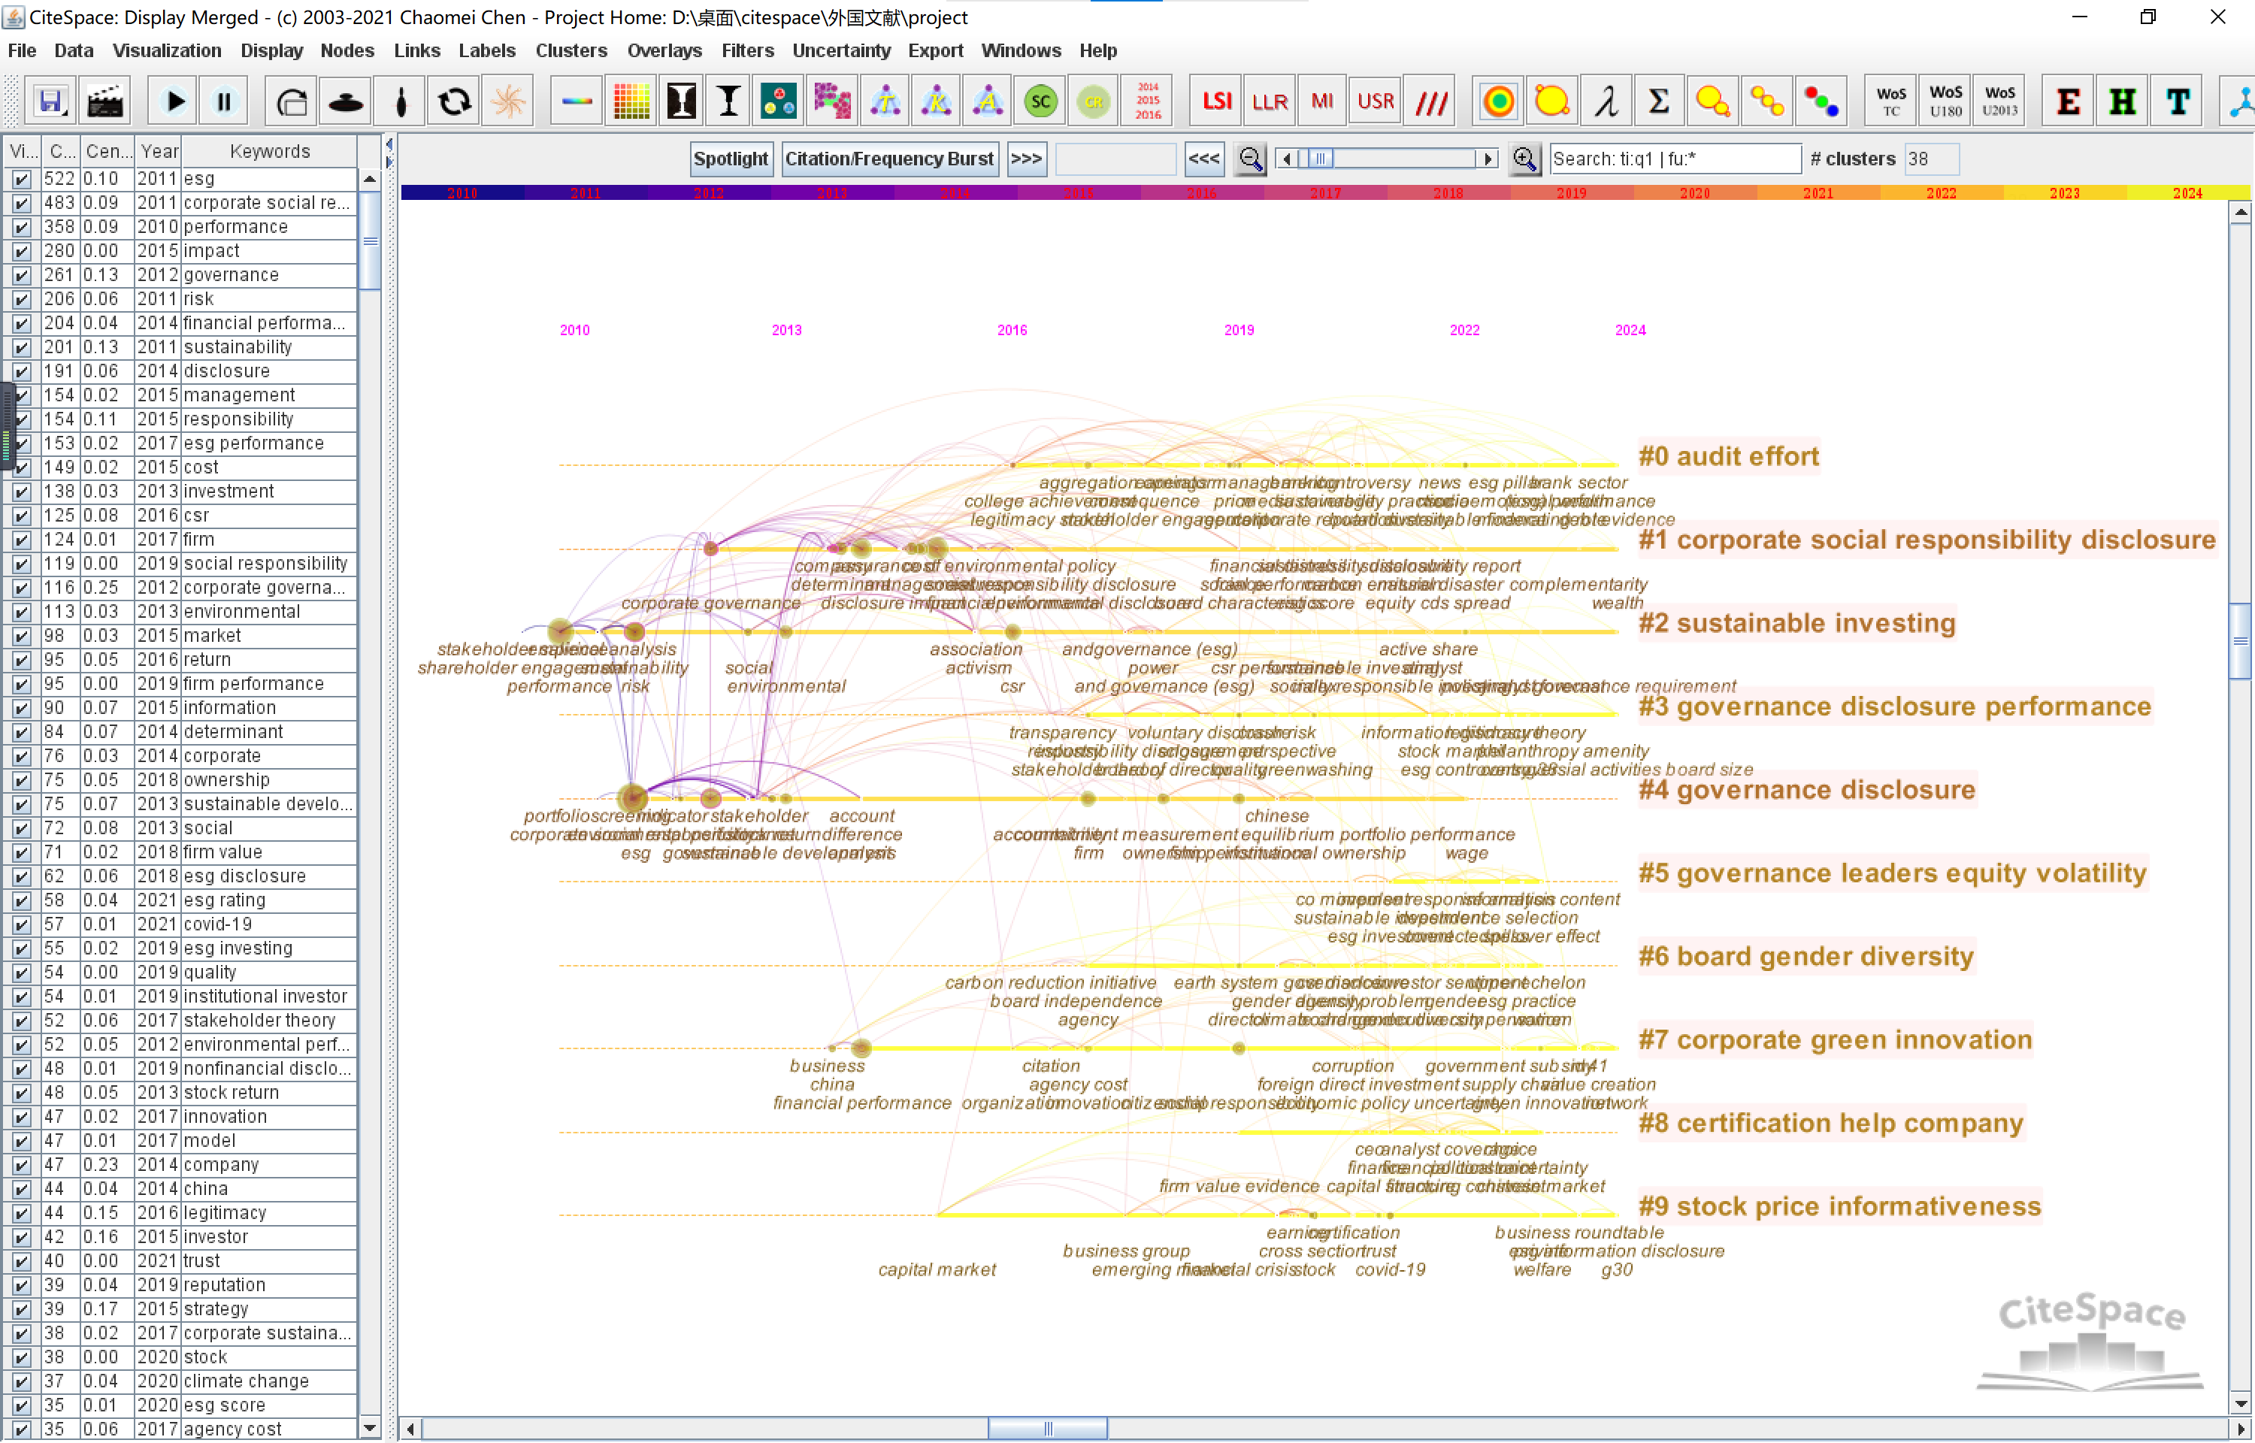Image resolution: width=2255 pixels, height=1443 pixels.
Task: Click the <<< backward button
Action: pyautogui.click(x=1204, y=159)
